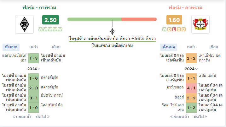The height and width of the screenshot is (127, 226).
Task: Select left ทั้งหมด tab for Gladbach
Action: point(11,47)
